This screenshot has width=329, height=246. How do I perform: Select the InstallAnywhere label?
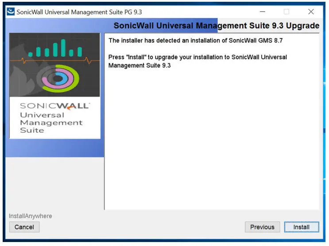tap(31, 216)
